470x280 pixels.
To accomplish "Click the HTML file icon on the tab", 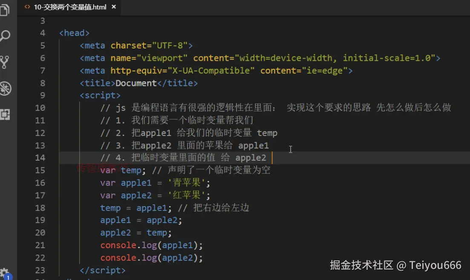I will pyautogui.click(x=28, y=7).
